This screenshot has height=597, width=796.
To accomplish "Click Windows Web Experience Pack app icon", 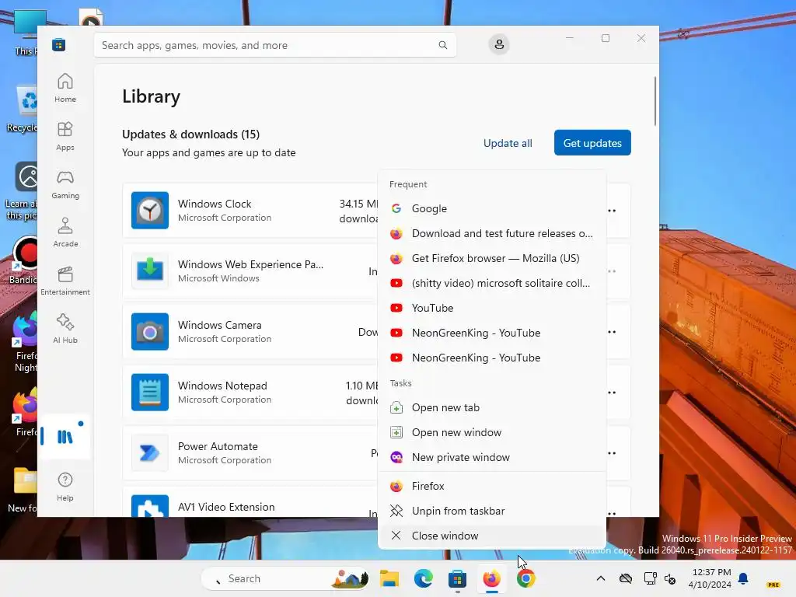I will [150, 271].
